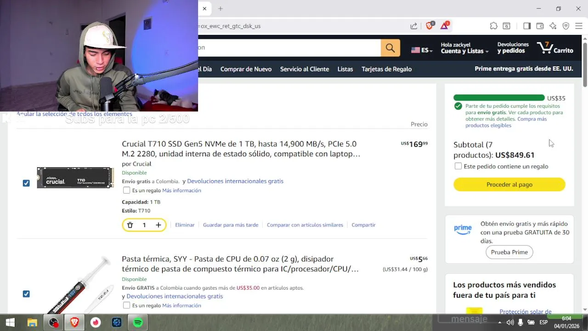The width and height of the screenshot is (588, 331).
Task: Open File Explorer from the taskbar
Action: pos(32,323)
